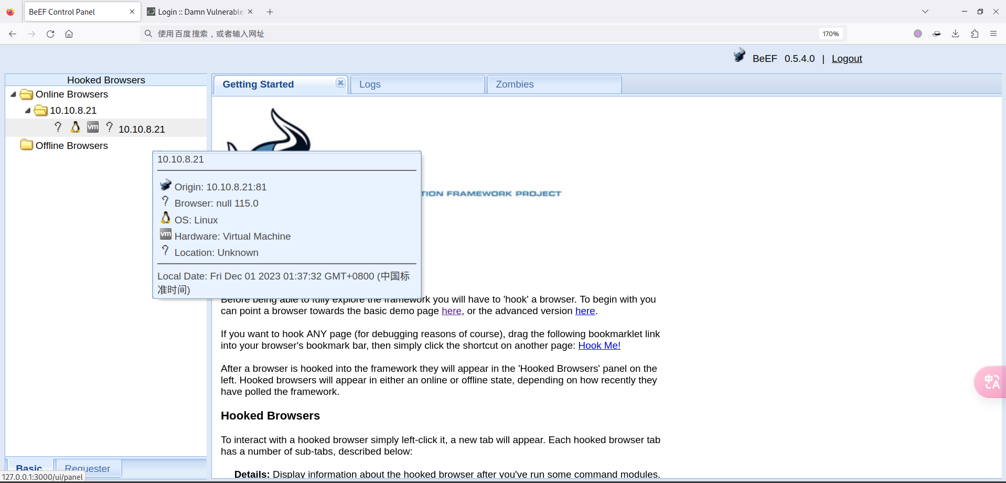This screenshot has width=1006, height=483.
Task: Open the advanced version 'here' link
Action: click(x=585, y=311)
